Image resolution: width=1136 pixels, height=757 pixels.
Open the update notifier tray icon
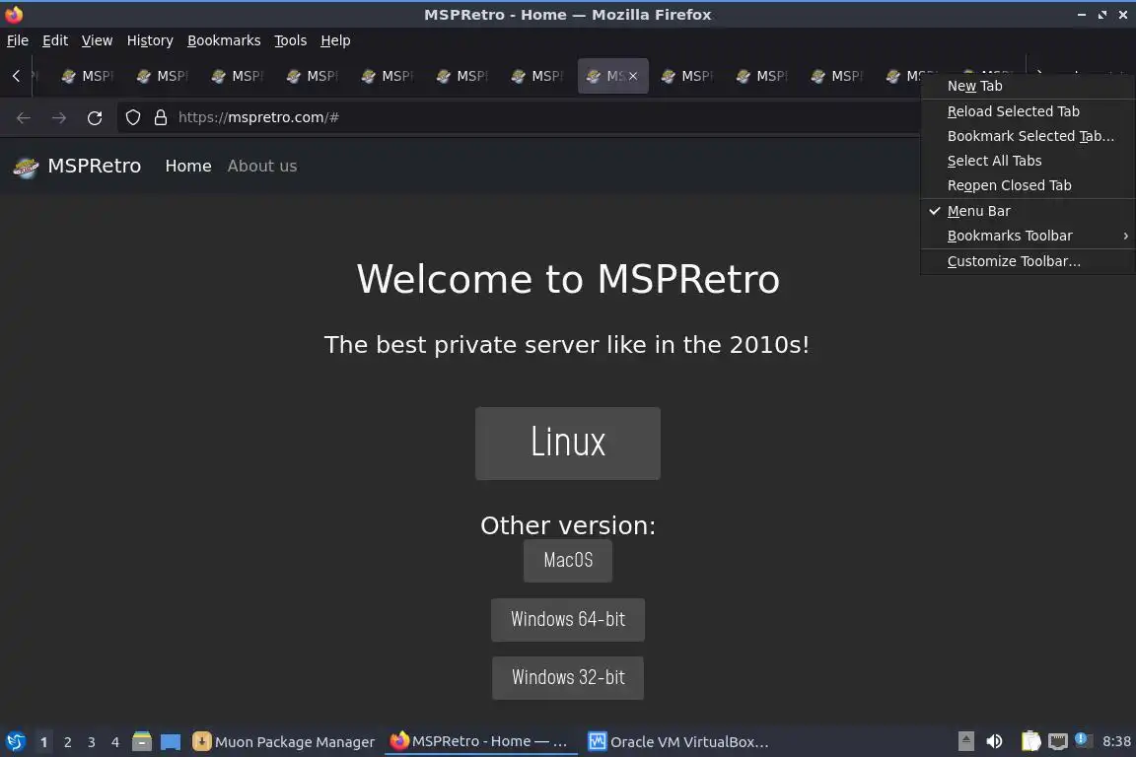pyautogui.click(x=1081, y=739)
